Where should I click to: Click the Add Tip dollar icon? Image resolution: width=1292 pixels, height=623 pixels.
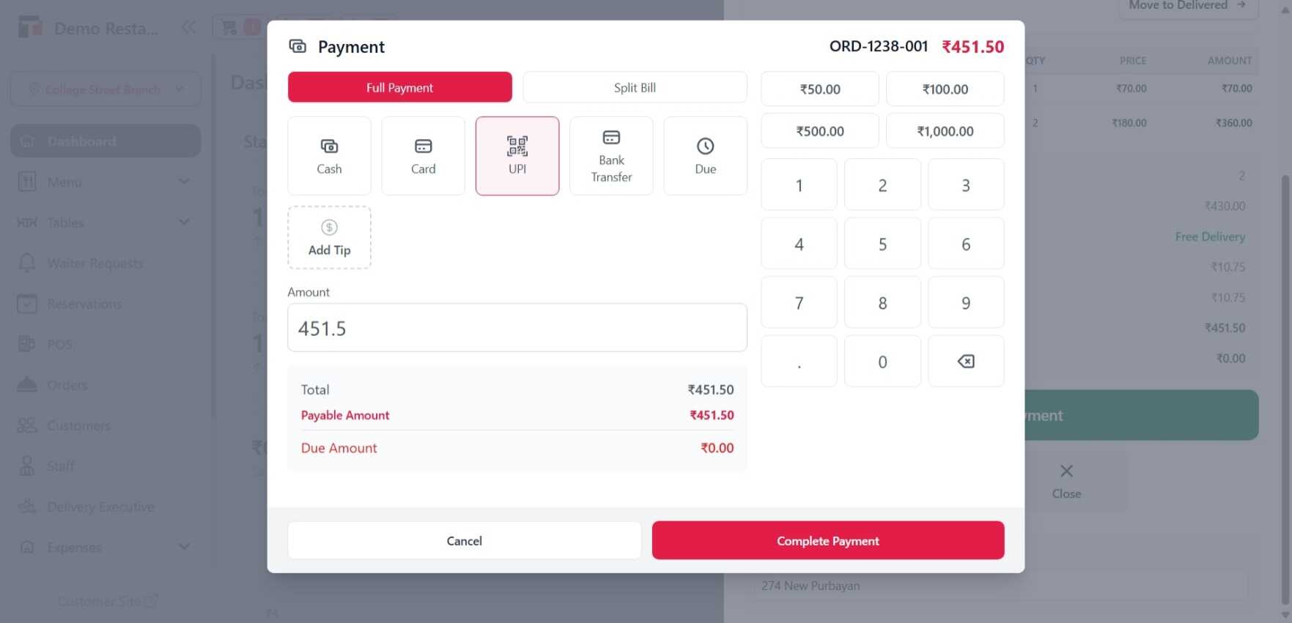(329, 228)
